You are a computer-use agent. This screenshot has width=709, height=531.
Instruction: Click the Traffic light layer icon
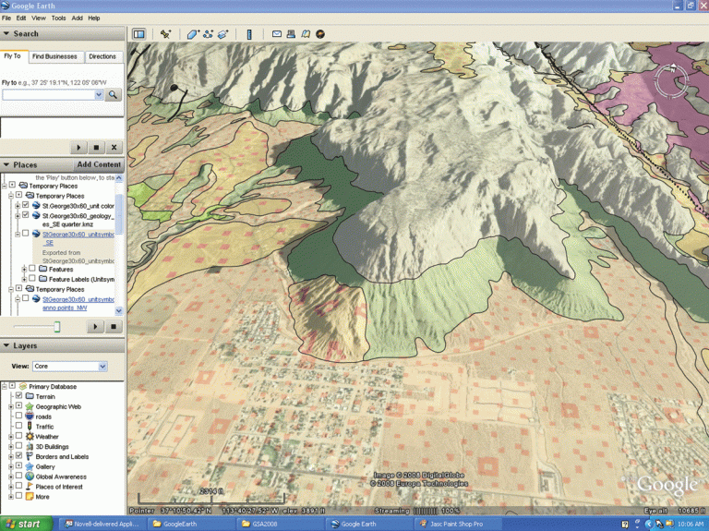30,427
